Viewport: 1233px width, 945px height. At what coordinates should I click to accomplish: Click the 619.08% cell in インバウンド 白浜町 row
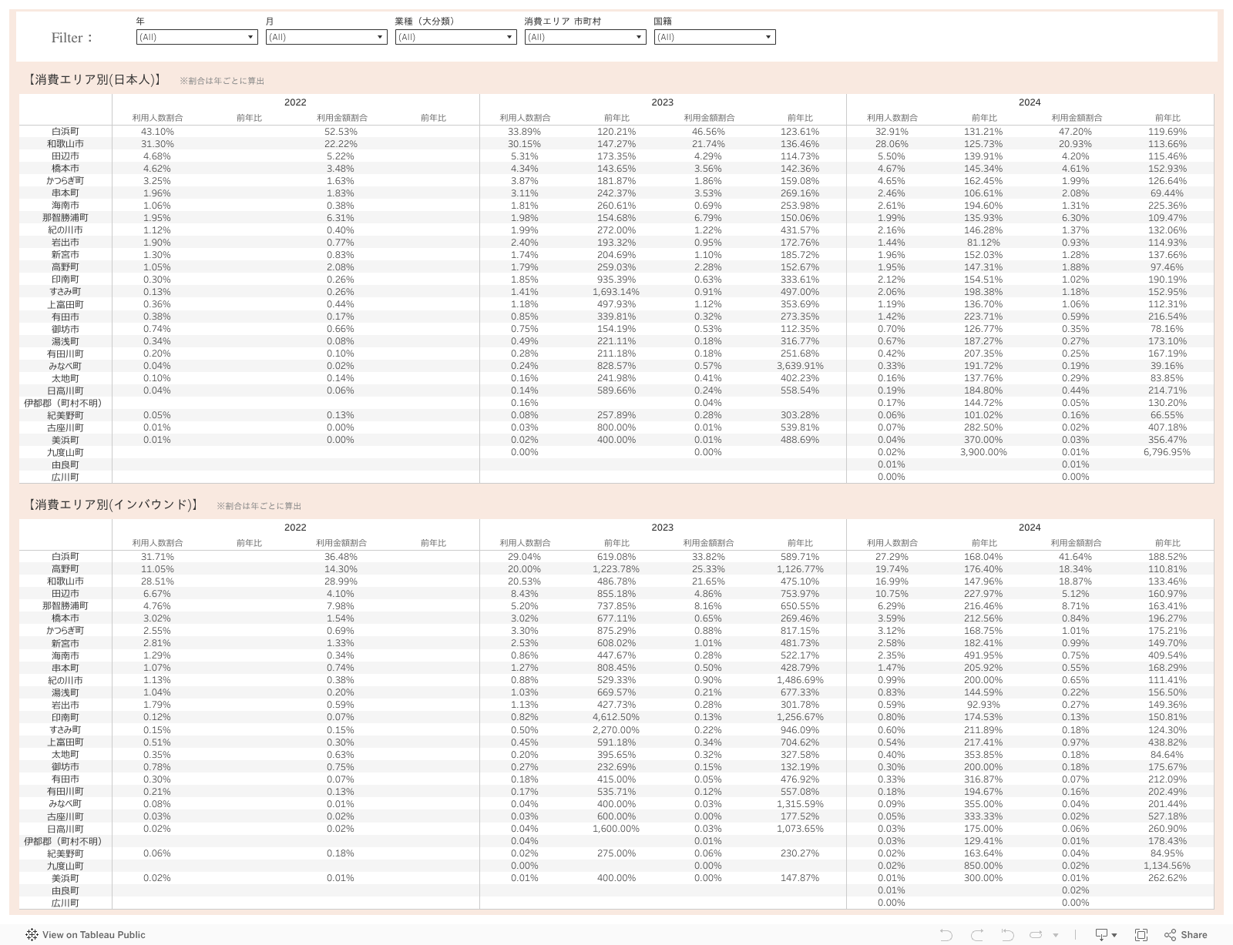pyautogui.click(x=616, y=557)
